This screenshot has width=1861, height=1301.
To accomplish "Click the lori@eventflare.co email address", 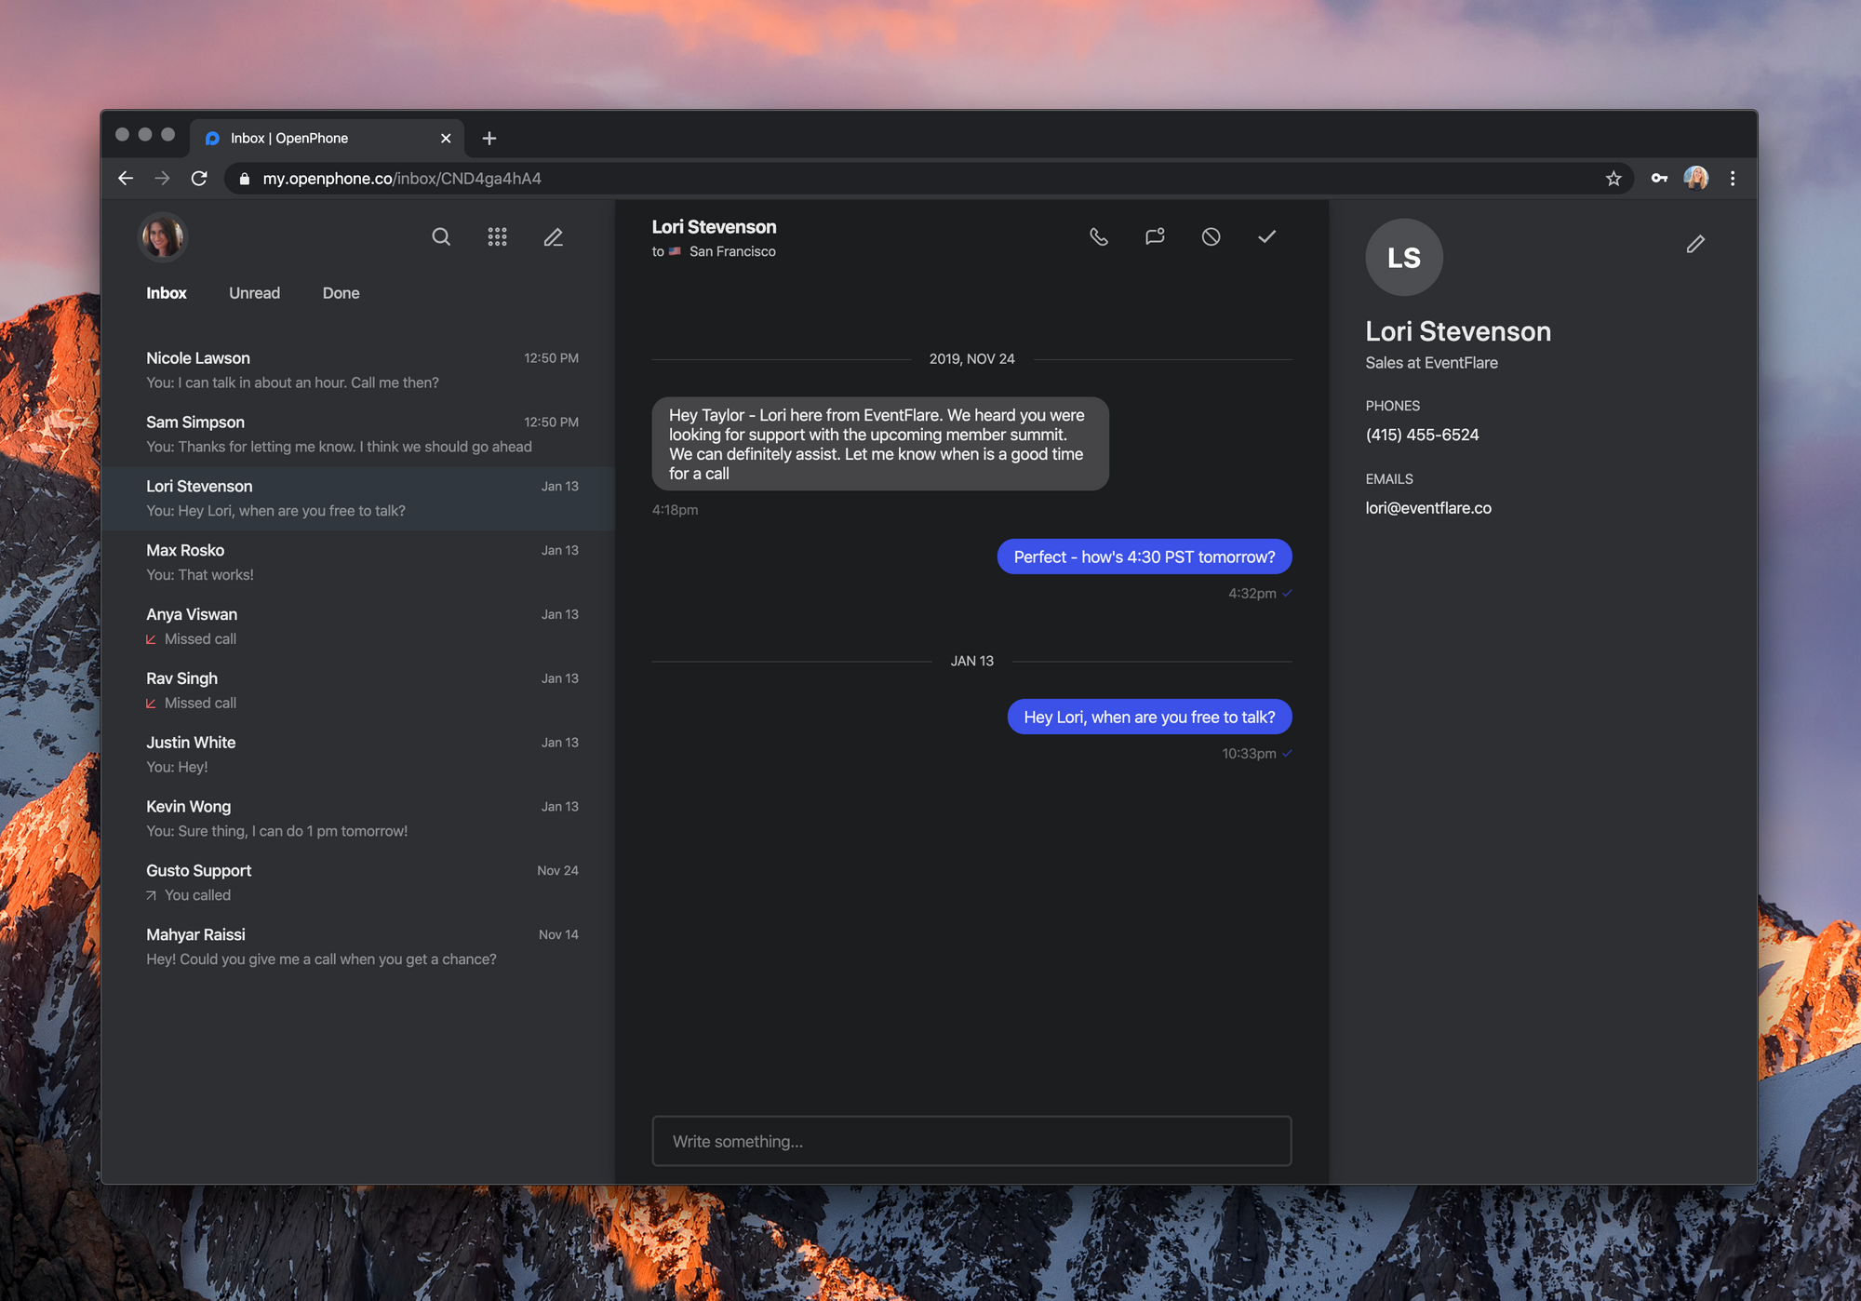I will (x=1428, y=508).
